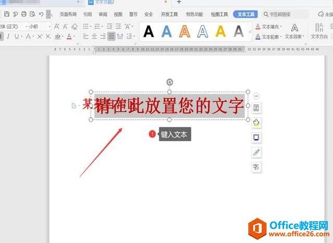Expand the Text Outline (文本轮廓) dropdown

281,37
